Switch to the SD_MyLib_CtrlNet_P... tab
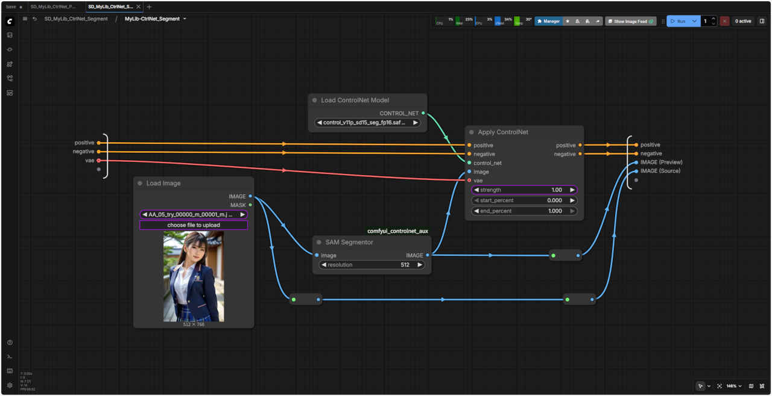This screenshot has width=772, height=396. [x=53, y=7]
